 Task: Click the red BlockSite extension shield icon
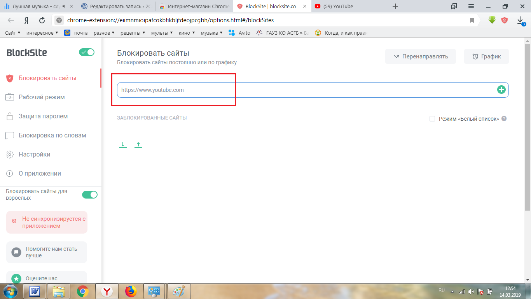pyautogui.click(x=505, y=20)
